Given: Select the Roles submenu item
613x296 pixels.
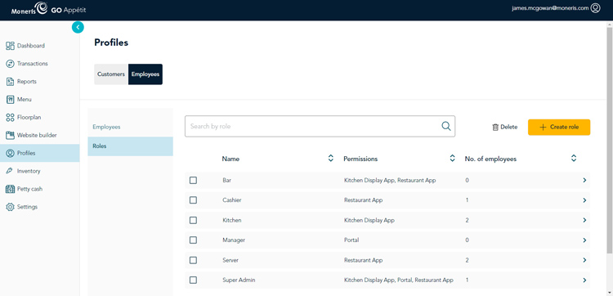Looking at the screenshot, I should point(130,146).
